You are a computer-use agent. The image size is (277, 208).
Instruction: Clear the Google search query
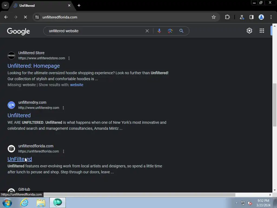pyautogui.click(x=147, y=31)
